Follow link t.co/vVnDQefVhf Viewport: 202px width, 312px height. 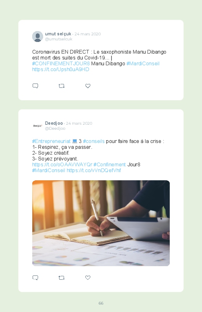coord(94,171)
